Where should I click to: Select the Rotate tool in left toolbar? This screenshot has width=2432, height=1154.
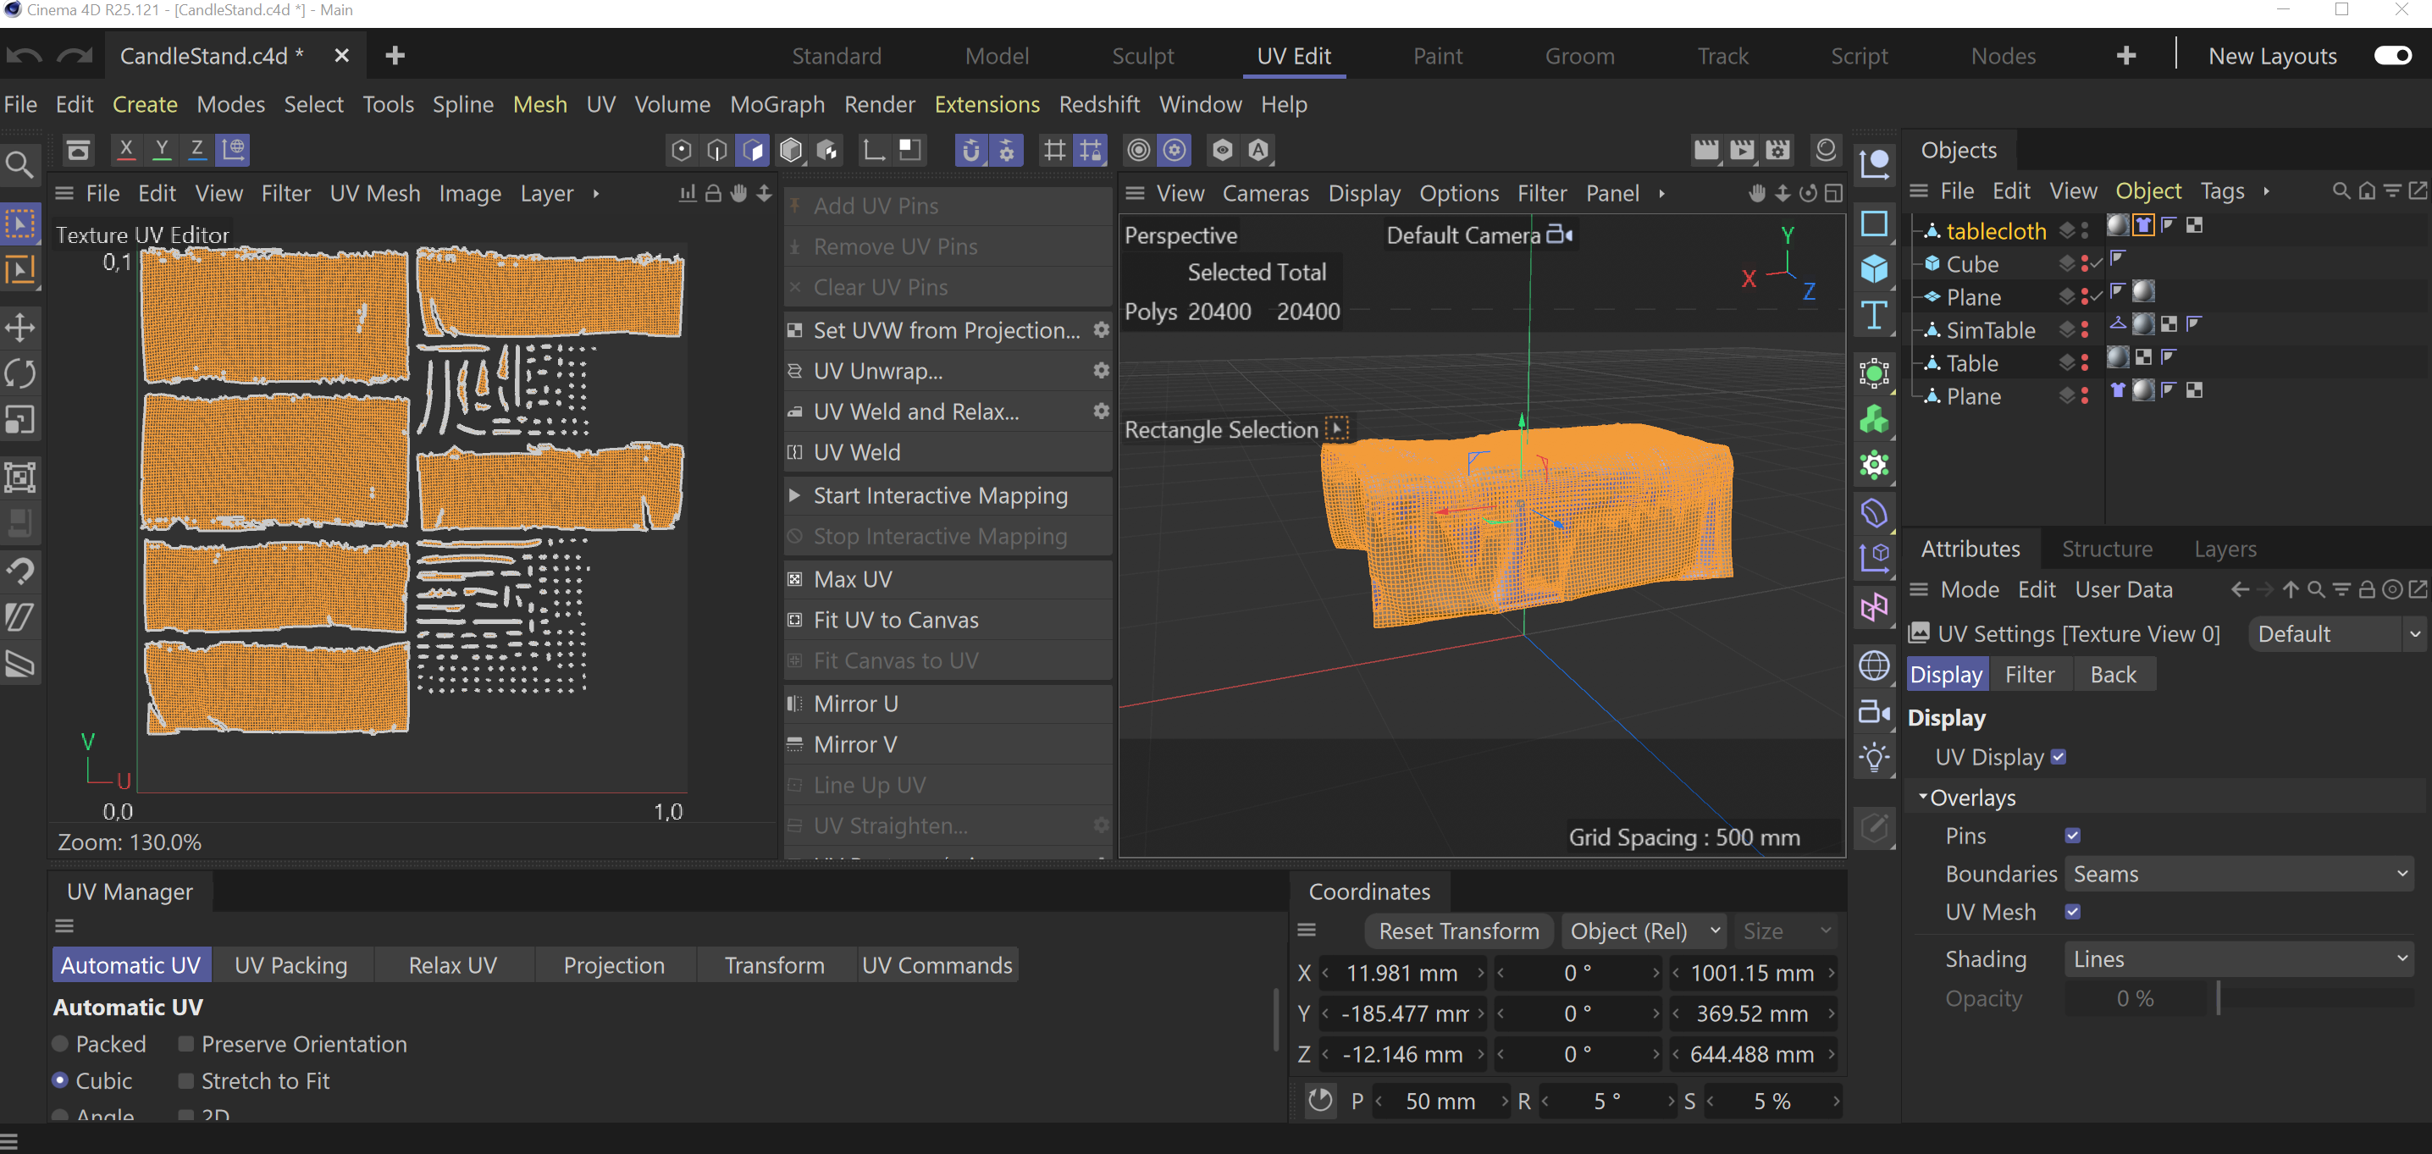[21, 373]
